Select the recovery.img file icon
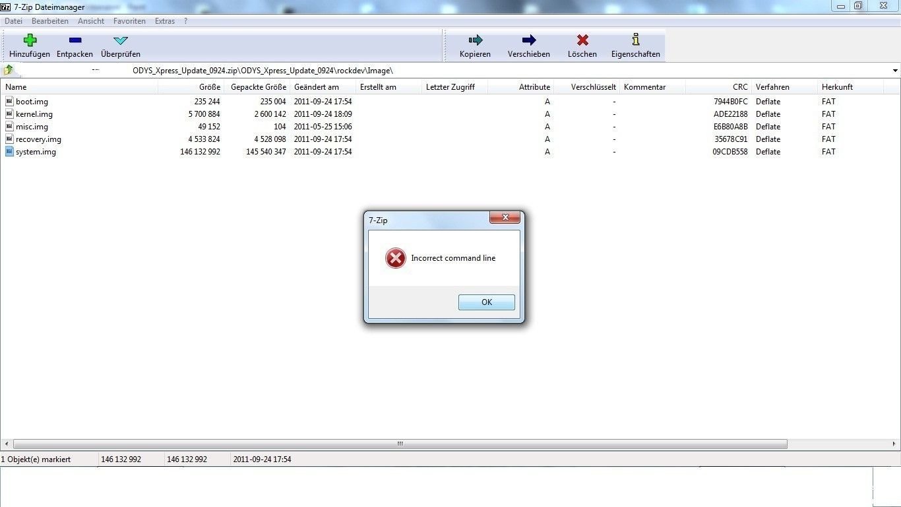 (x=9, y=139)
